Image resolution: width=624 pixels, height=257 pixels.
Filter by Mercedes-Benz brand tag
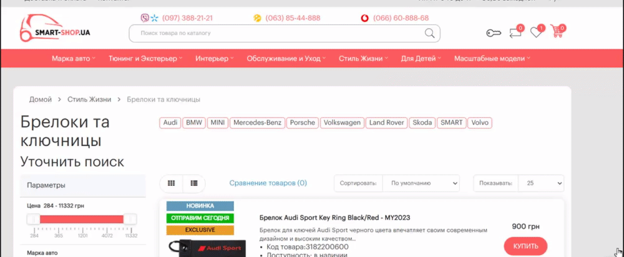[x=258, y=122]
